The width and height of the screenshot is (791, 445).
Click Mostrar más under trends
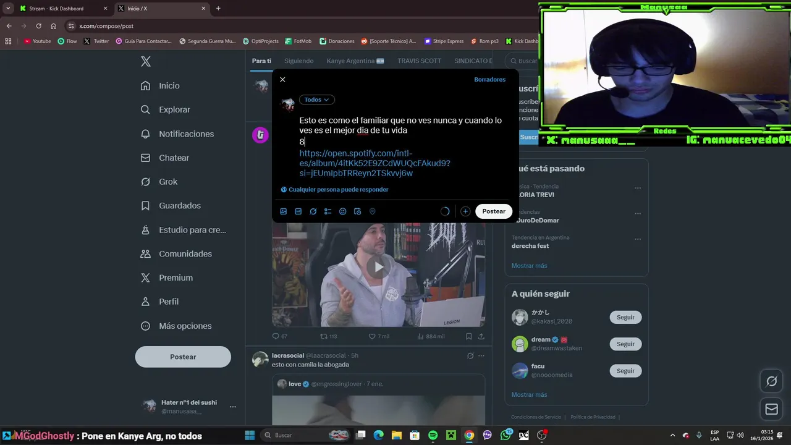[x=529, y=266]
